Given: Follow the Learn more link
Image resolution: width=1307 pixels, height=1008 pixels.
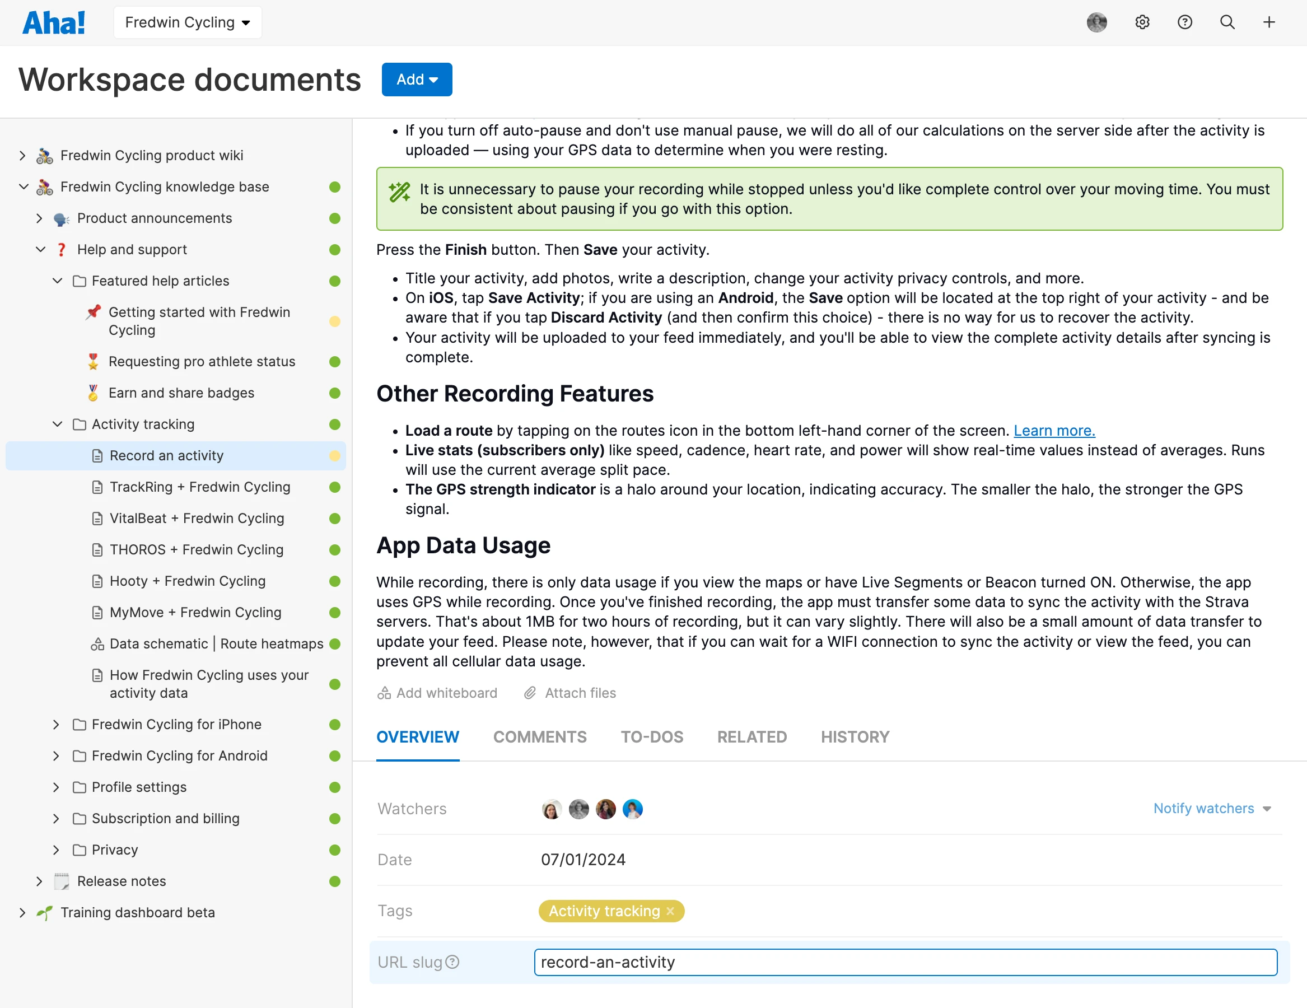Looking at the screenshot, I should tap(1054, 431).
